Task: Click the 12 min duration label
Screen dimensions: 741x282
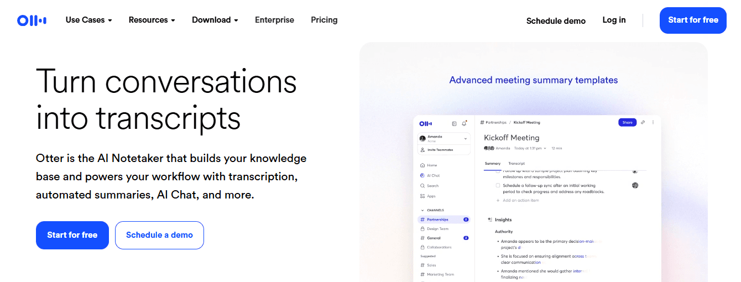Action: coord(557,148)
